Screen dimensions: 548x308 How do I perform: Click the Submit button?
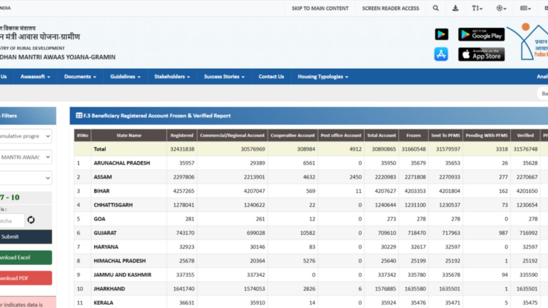(x=25, y=237)
